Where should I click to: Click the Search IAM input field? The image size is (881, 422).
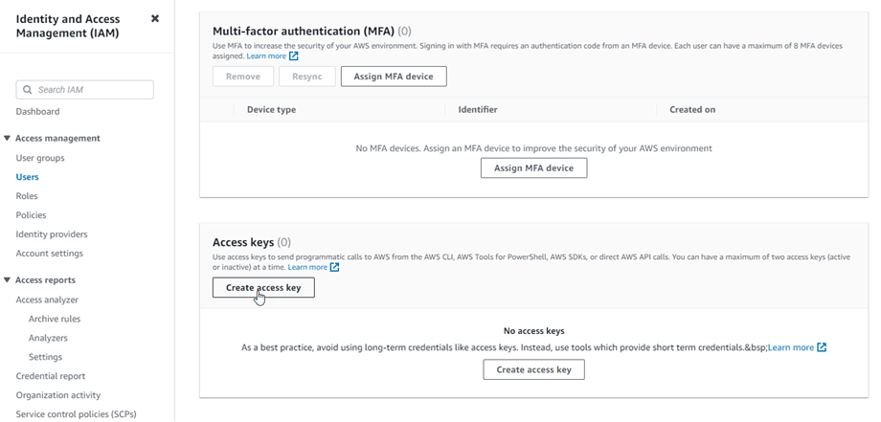tap(92, 90)
